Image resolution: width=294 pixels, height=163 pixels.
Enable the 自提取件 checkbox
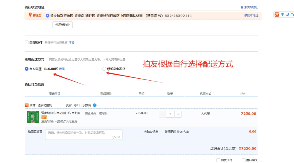click(27, 43)
